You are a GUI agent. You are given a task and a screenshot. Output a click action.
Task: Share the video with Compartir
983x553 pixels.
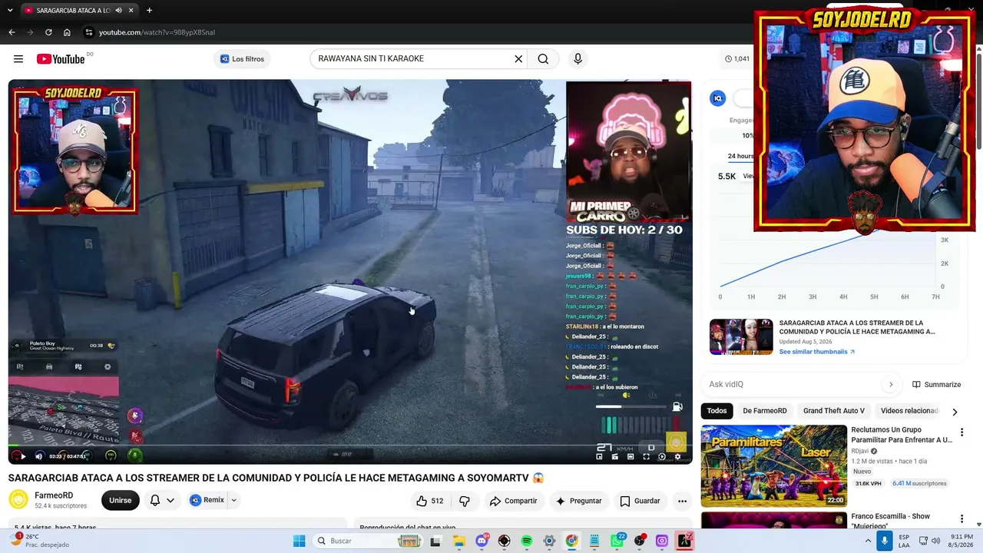click(x=513, y=501)
